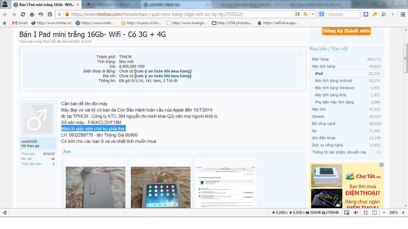
Task: Click the RSS feed icon in address bar
Action: 305,14
